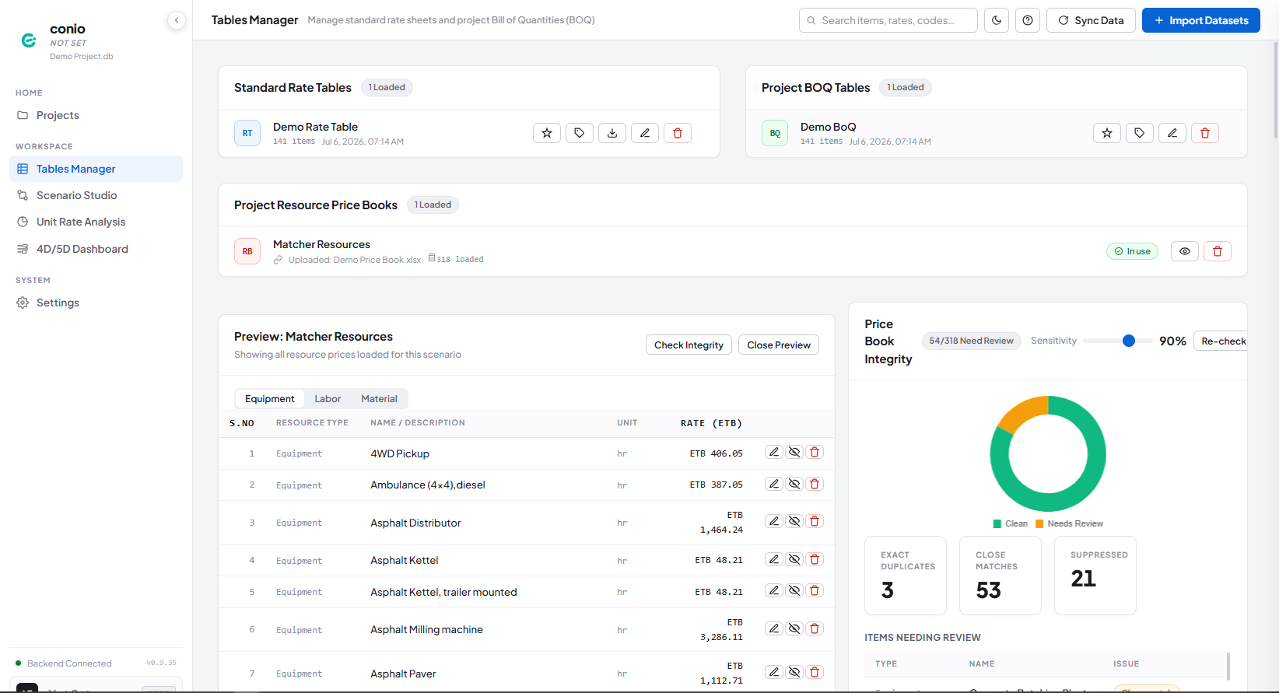1279x693 pixels.
Task: Delete the Demo BoQ table
Action: click(x=1205, y=133)
